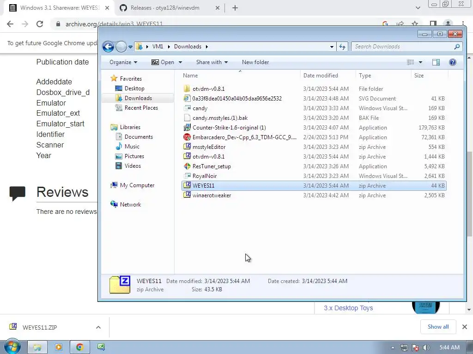Image resolution: width=473 pixels, height=354 pixels.
Task: Select the 0a33f8dea01450a04b05daa9656e2532 SVG file icon
Action: (187, 98)
